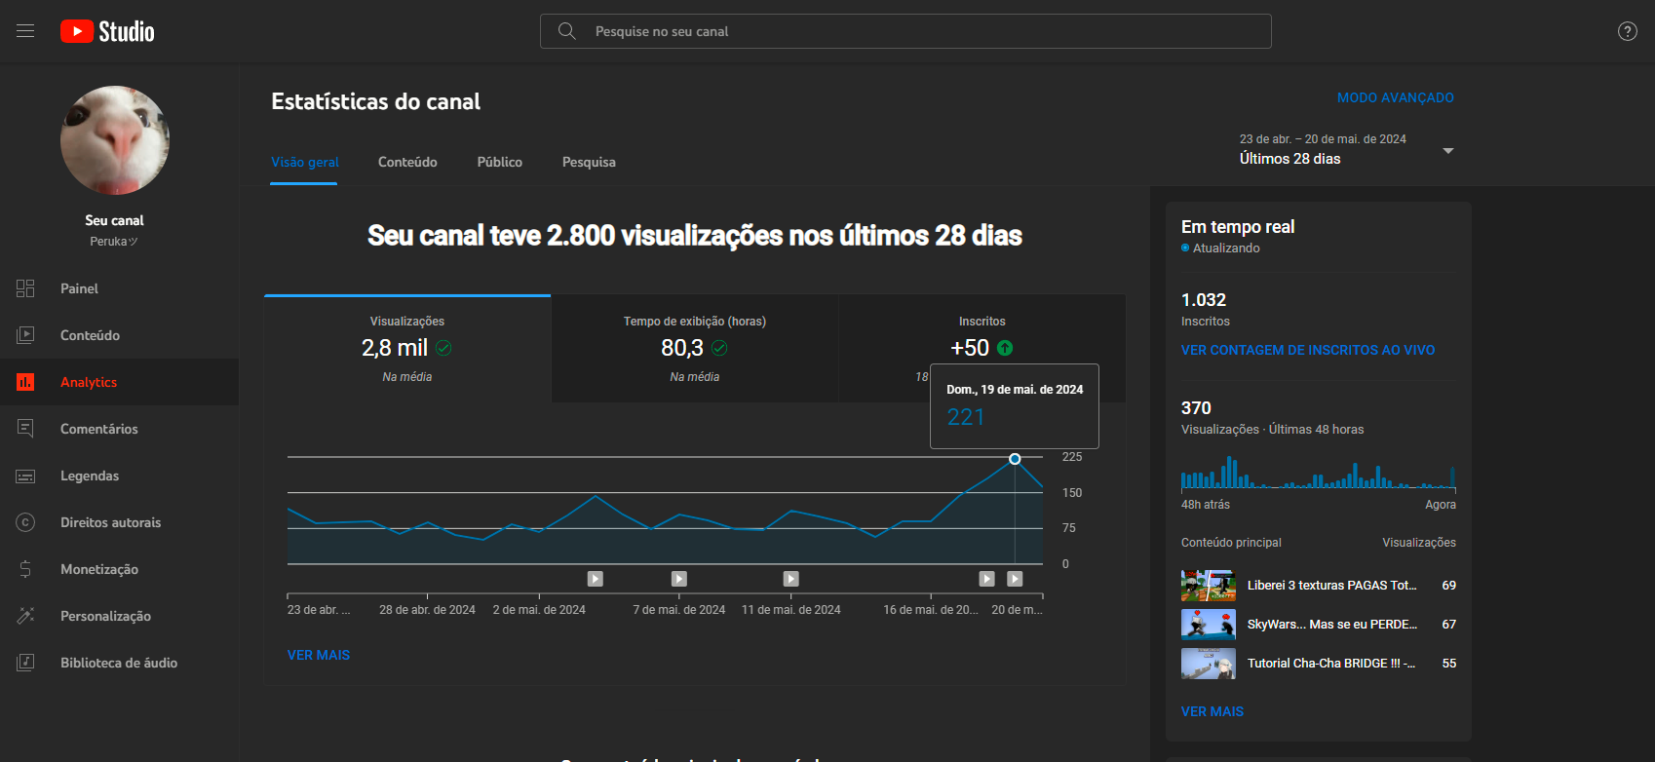Screen dimensions: 1655x762
Task: Click the video marker left of the last one
Action: pos(986,579)
